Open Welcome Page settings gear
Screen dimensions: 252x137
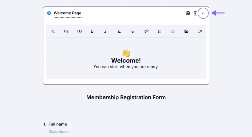(188, 13)
